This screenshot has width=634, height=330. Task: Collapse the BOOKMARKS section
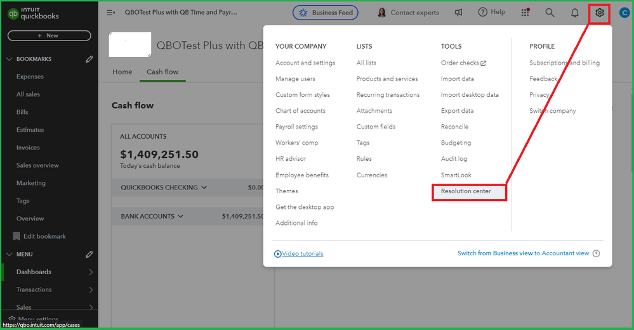[9, 59]
